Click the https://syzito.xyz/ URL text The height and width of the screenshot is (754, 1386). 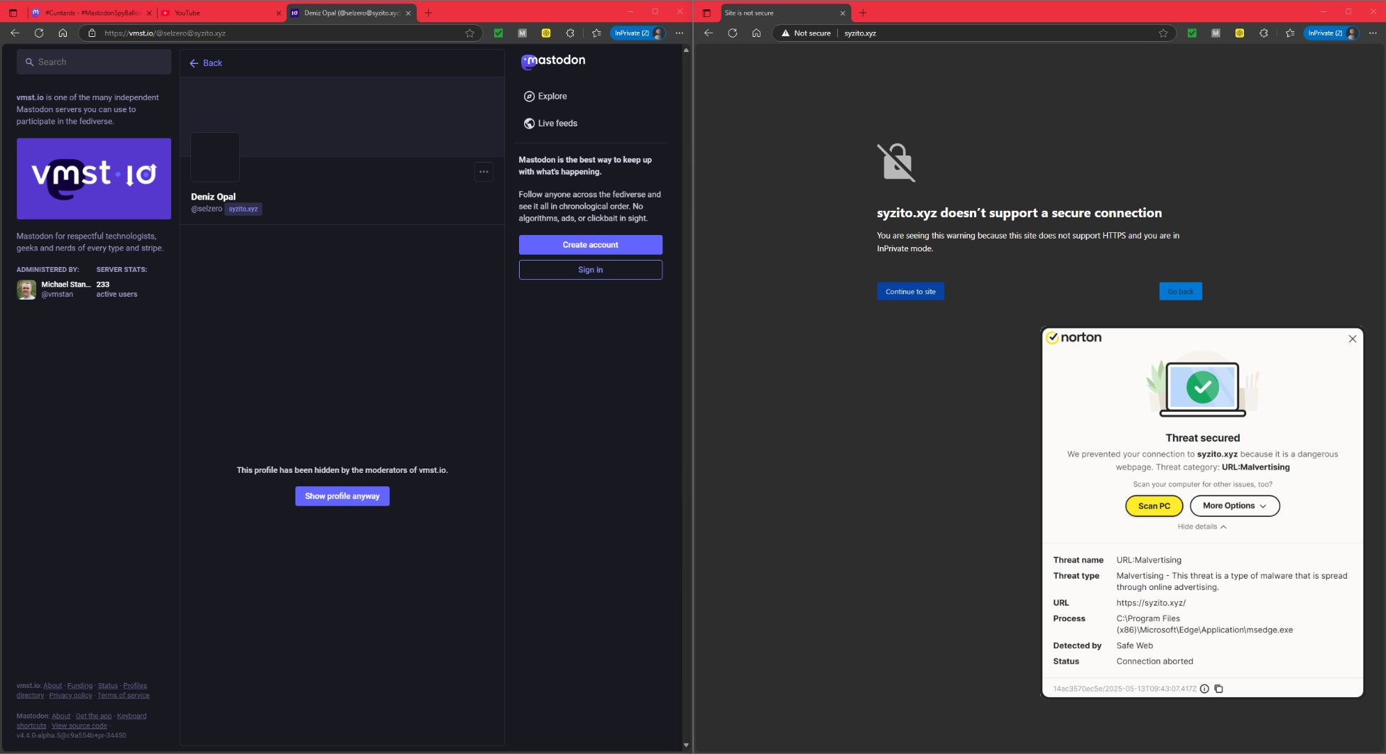(1151, 603)
